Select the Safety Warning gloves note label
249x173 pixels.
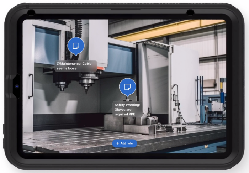(x=127, y=110)
